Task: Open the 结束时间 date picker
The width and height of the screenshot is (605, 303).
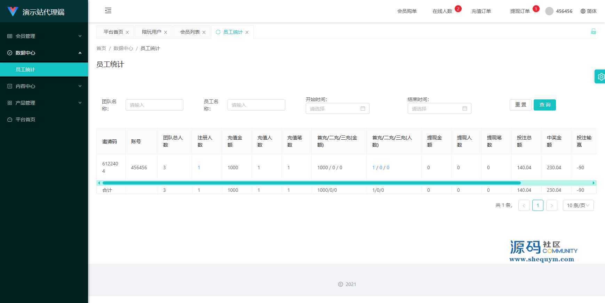Action: [x=439, y=109]
